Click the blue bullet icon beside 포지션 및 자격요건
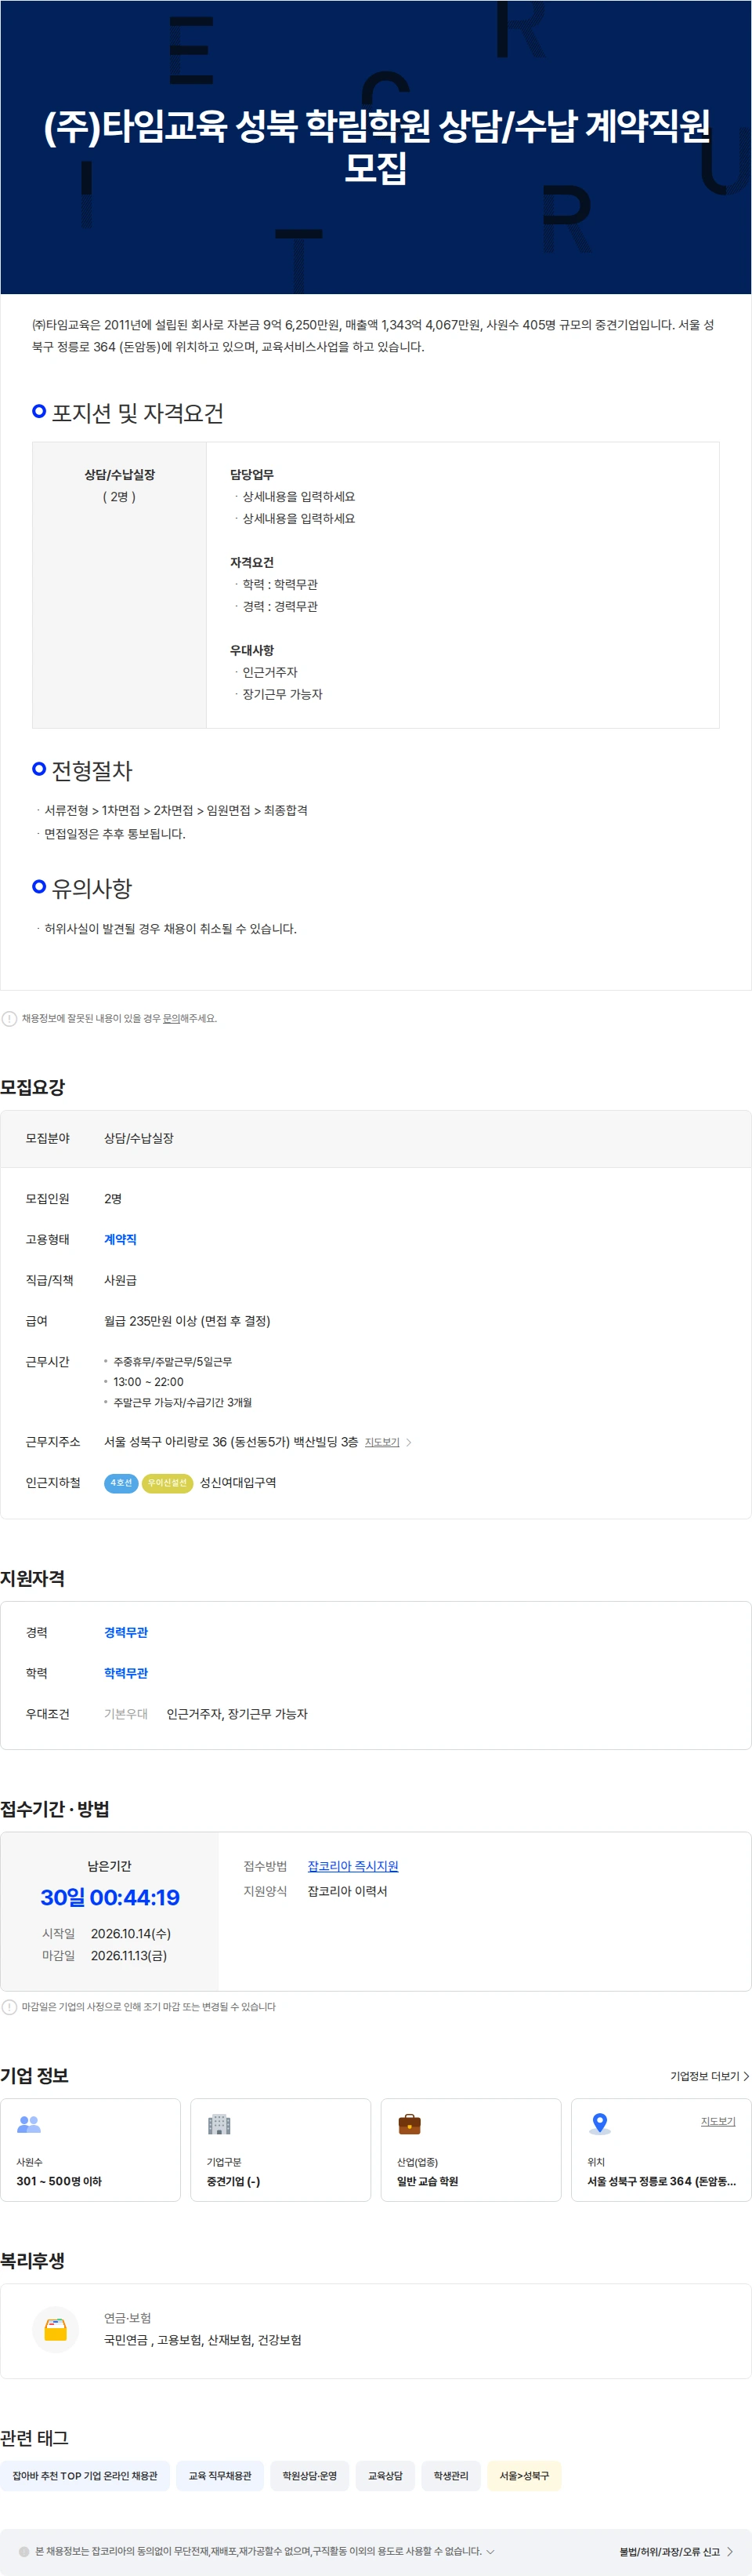Viewport: 752px width, 2576px height. click(x=39, y=411)
